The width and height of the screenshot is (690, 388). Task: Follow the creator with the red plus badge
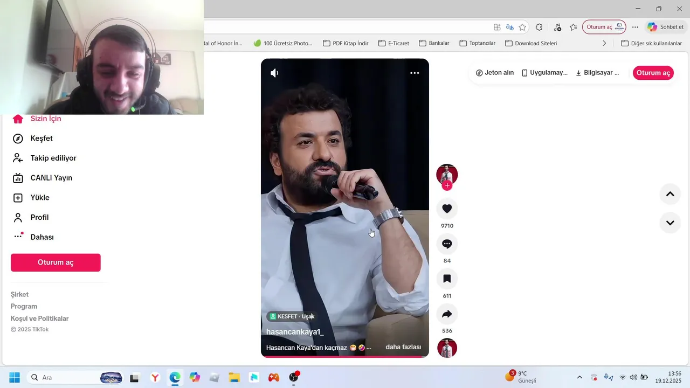tap(447, 186)
